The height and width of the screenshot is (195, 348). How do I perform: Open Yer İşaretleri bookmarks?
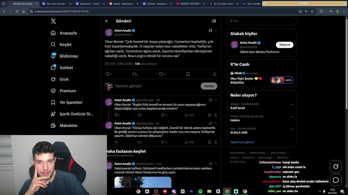point(66,102)
